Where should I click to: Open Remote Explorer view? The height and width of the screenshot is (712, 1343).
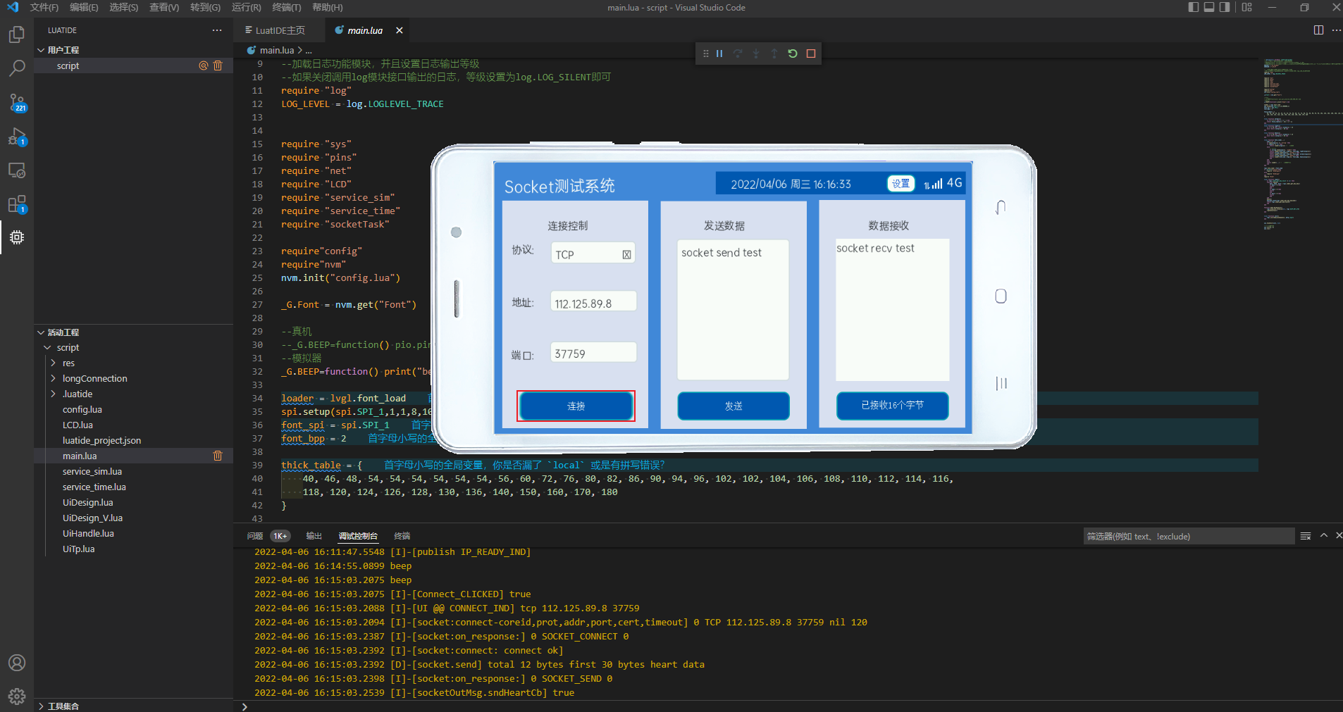coord(17,170)
